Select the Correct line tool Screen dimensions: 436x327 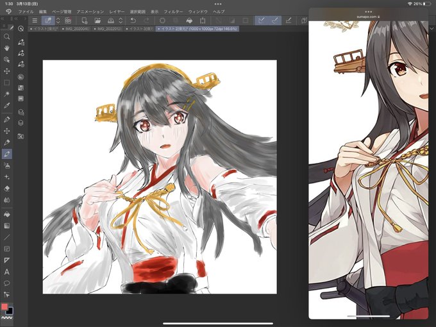click(x=6, y=294)
